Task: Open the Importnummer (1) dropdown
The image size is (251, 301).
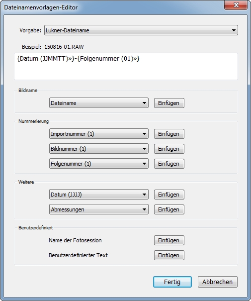Action: point(99,134)
